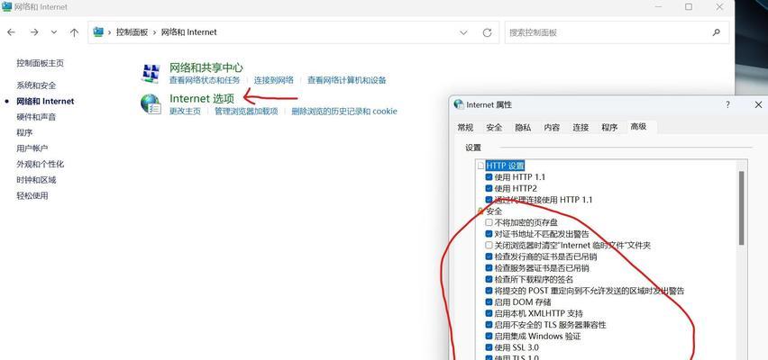Go forward using the forward arrow
This screenshot has width=768, height=360.
[x=33, y=32]
